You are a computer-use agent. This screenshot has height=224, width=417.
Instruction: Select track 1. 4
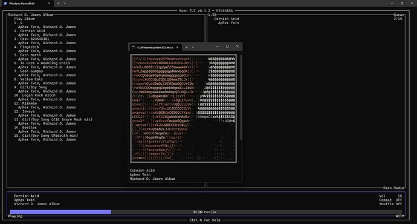[x=18, y=23]
